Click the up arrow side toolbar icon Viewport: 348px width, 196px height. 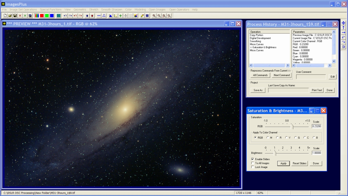pos(343,27)
